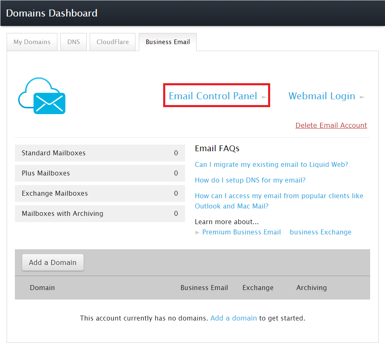
Task: Expand business Exchange learn more link
Action: pyautogui.click(x=321, y=232)
